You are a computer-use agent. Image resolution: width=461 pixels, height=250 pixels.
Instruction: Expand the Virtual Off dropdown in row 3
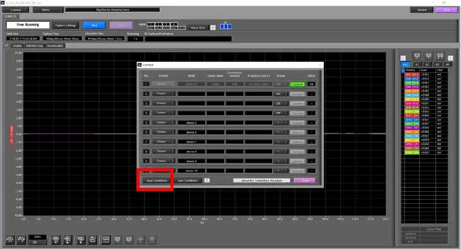click(280, 103)
